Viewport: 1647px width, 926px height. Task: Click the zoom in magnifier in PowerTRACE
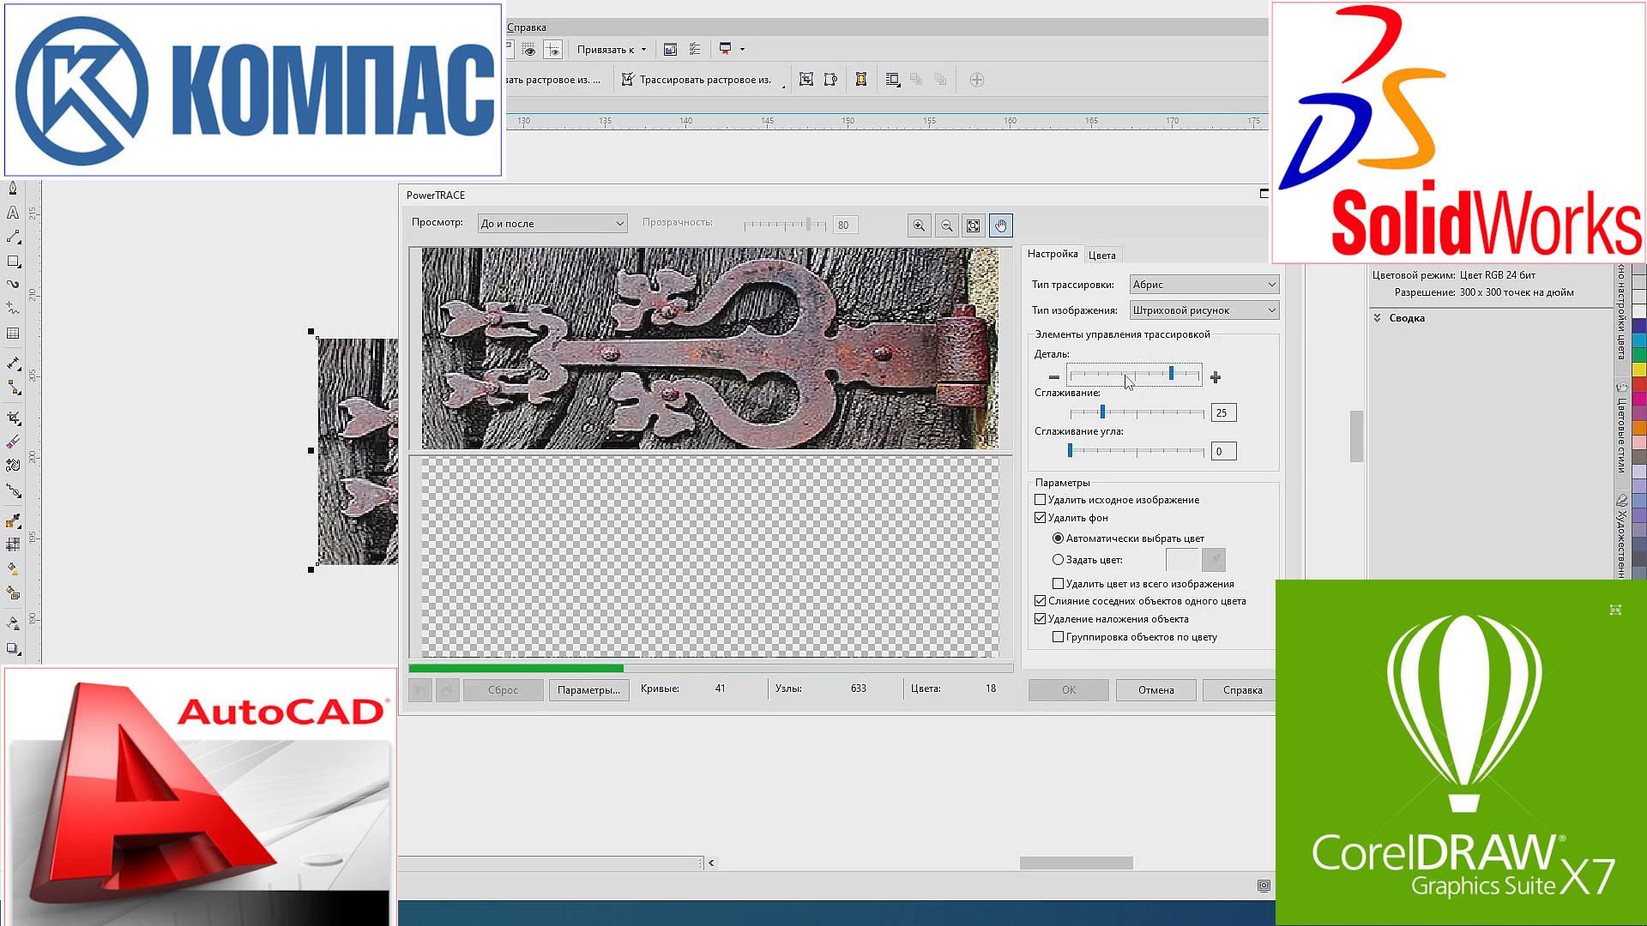click(x=919, y=225)
